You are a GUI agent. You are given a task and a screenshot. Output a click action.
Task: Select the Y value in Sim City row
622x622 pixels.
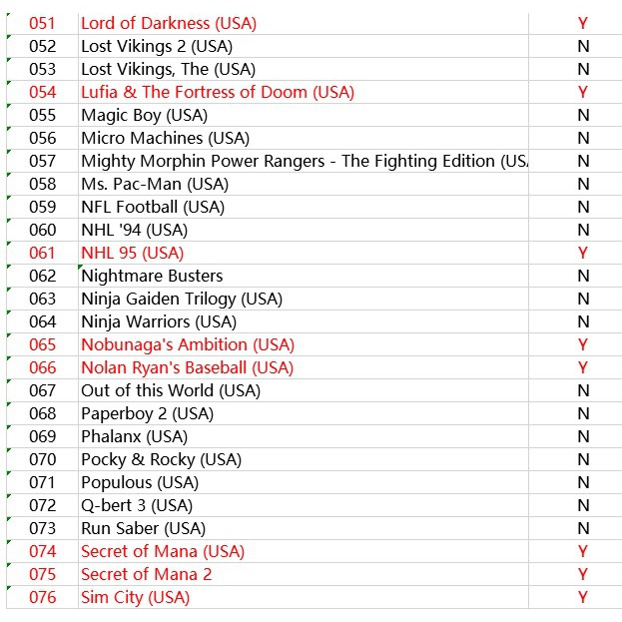[x=583, y=597]
